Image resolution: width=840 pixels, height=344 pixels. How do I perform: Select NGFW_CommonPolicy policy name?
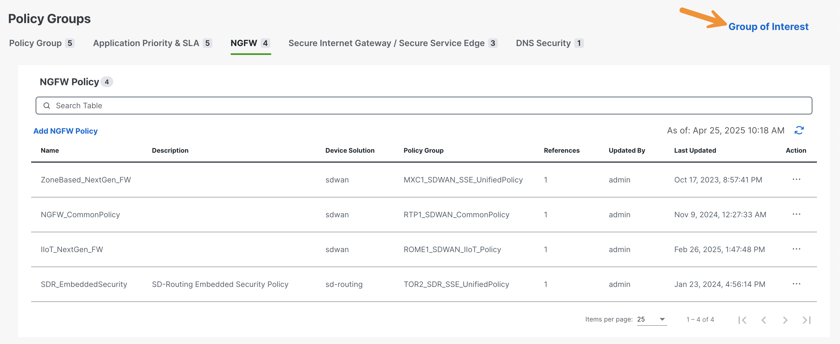click(x=80, y=215)
